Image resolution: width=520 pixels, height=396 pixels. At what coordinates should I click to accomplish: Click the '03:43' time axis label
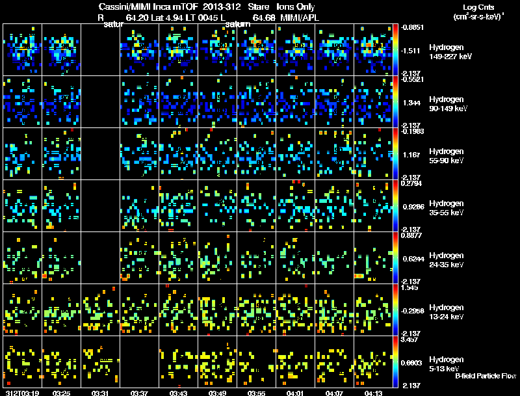point(178,393)
